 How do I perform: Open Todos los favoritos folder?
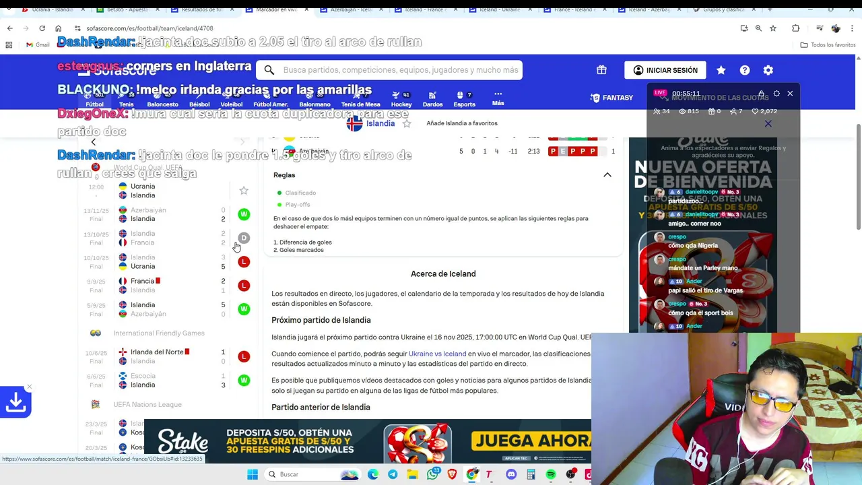point(828,45)
